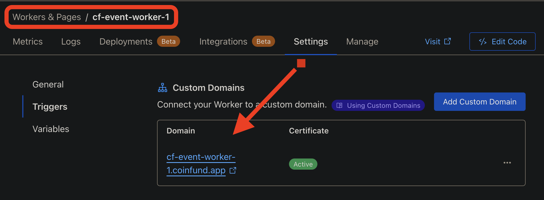544x200 pixels.
Task: Open Variables settings section
Action: pyautogui.click(x=51, y=129)
